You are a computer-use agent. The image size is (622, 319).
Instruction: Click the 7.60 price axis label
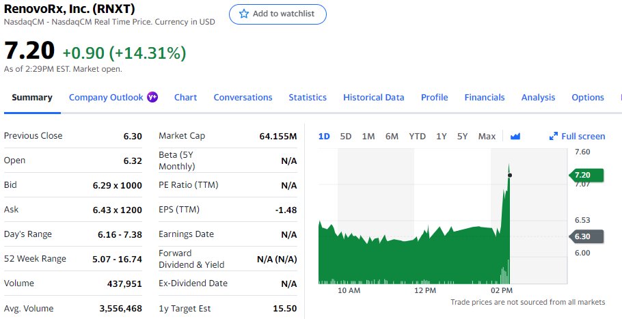[582, 152]
